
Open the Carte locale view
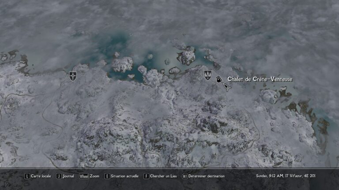point(41,176)
